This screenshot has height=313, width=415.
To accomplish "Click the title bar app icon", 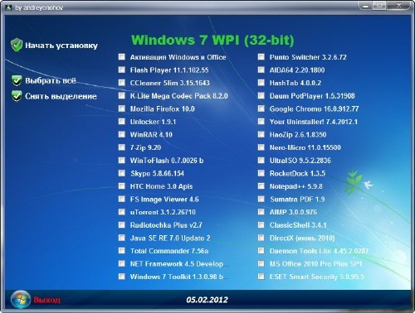I will (8, 7).
